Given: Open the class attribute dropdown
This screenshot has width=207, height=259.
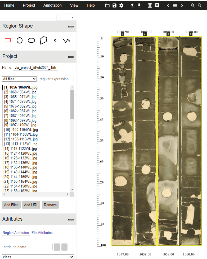Looking at the screenshot, I should tap(38, 257).
